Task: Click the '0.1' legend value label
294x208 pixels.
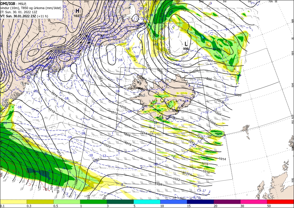Action: point(2,206)
